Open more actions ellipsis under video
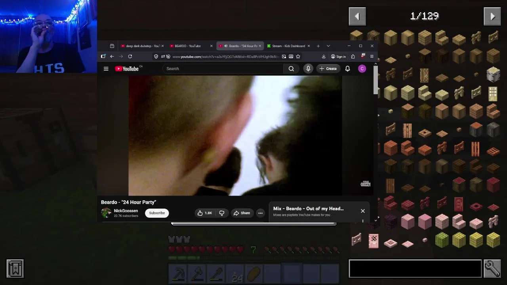The width and height of the screenshot is (507, 285). click(x=260, y=213)
